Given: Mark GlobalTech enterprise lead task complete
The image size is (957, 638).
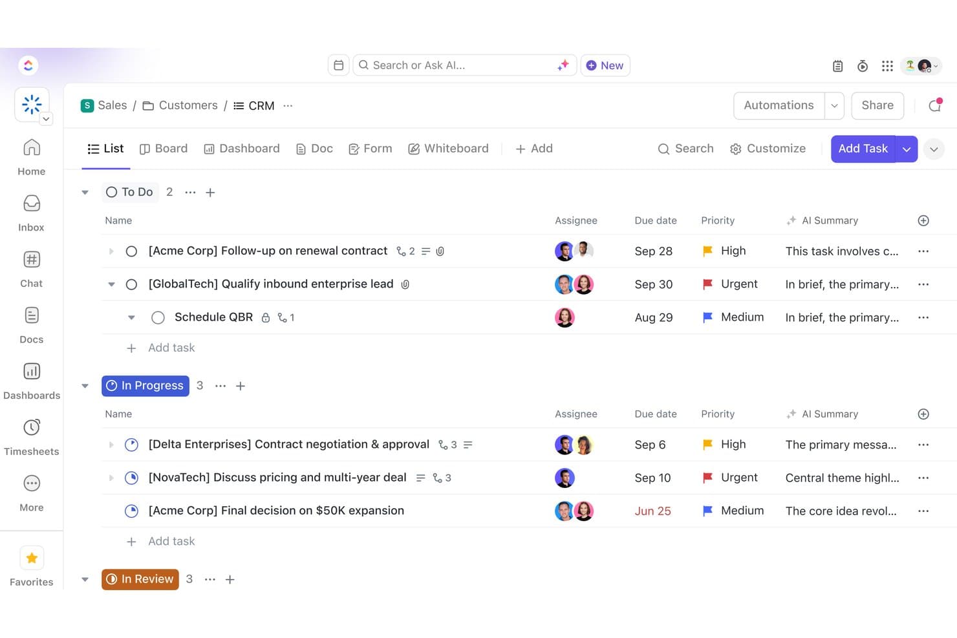Looking at the screenshot, I should [x=131, y=284].
